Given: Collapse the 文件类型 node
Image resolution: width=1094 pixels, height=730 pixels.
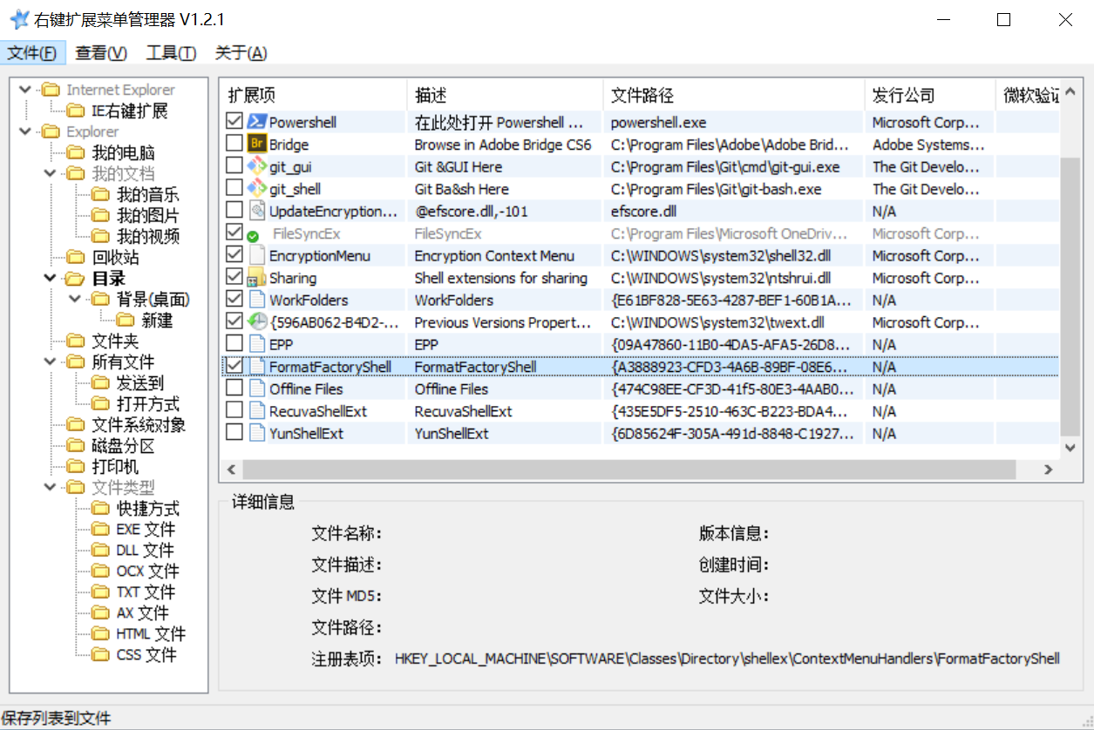Looking at the screenshot, I should [50, 487].
